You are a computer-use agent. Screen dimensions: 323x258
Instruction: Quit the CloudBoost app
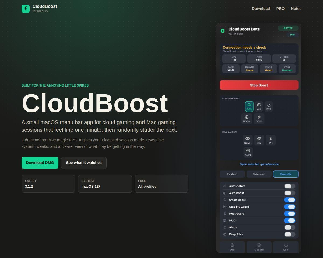[x=286, y=247]
